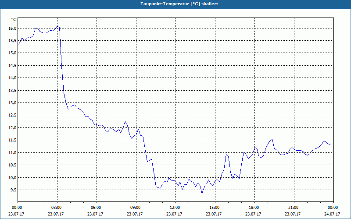Image resolution: width=351 pixels, height=219 pixels.
Task: Choose the '10,5' y-axis label
Action: [13, 165]
